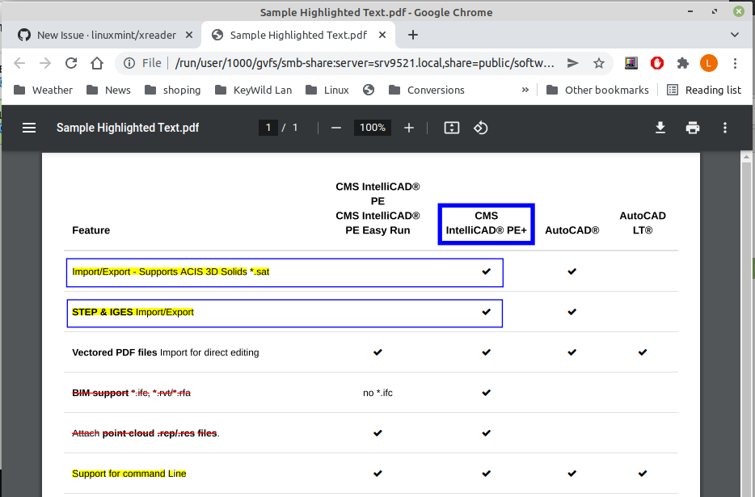The height and width of the screenshot is (497, 755).
Task: Click the Feature column header
Action: click(x=91, y=230)
